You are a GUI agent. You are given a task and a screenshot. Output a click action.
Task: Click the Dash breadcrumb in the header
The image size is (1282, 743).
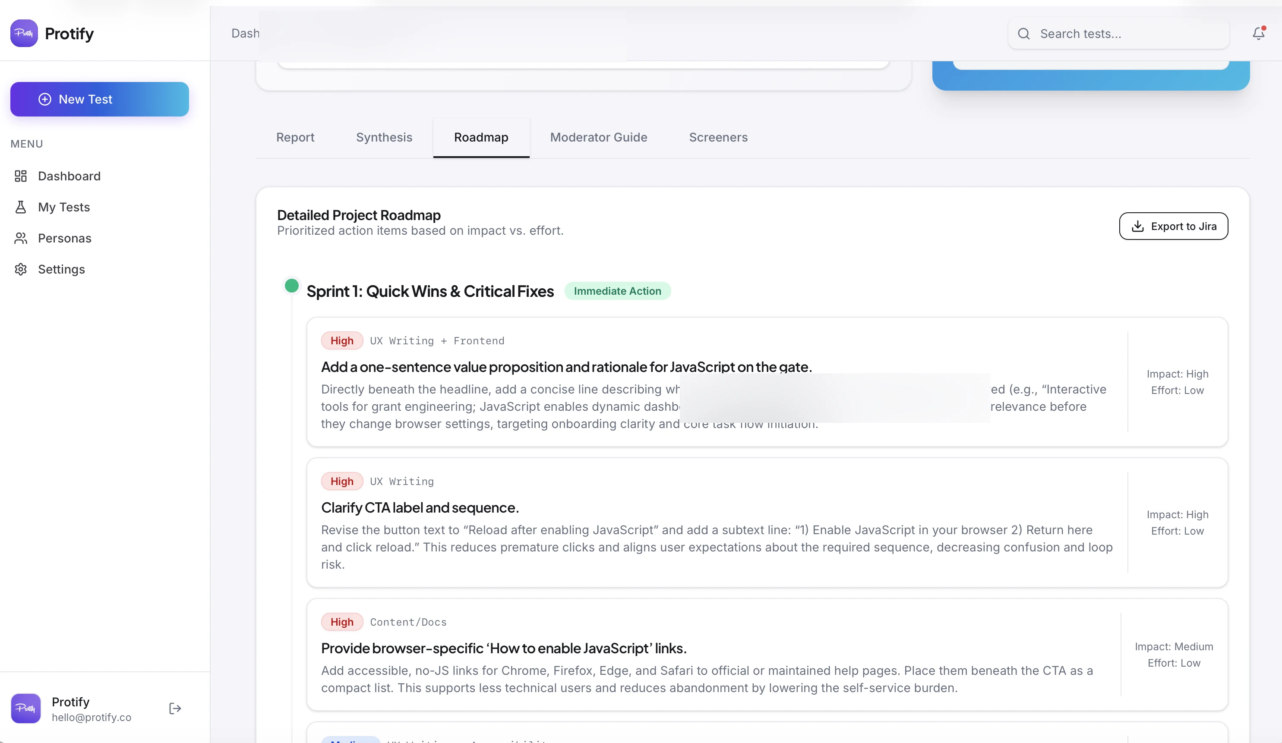pyautogui.click(x=245, y=34)
